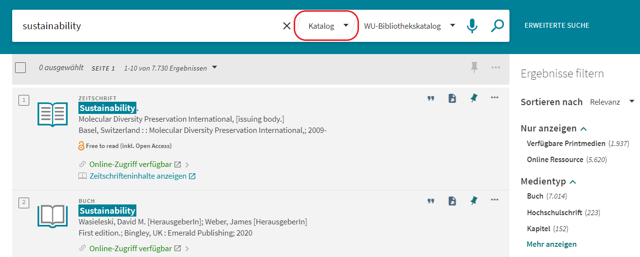640x257 pixels.
Task: Clear the search field with X icon
Action: (x=287, y=26)
